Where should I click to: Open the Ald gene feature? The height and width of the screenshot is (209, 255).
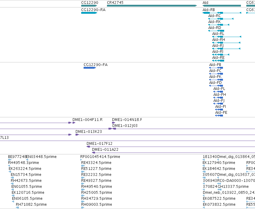(x=222, y=6)
